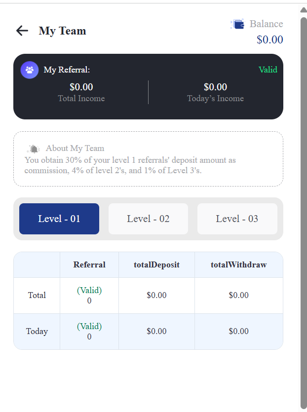The width and height of the screenshot is (307, 412).
Task: Switch to the Level - 02 tab
Action: click(148, 219)
